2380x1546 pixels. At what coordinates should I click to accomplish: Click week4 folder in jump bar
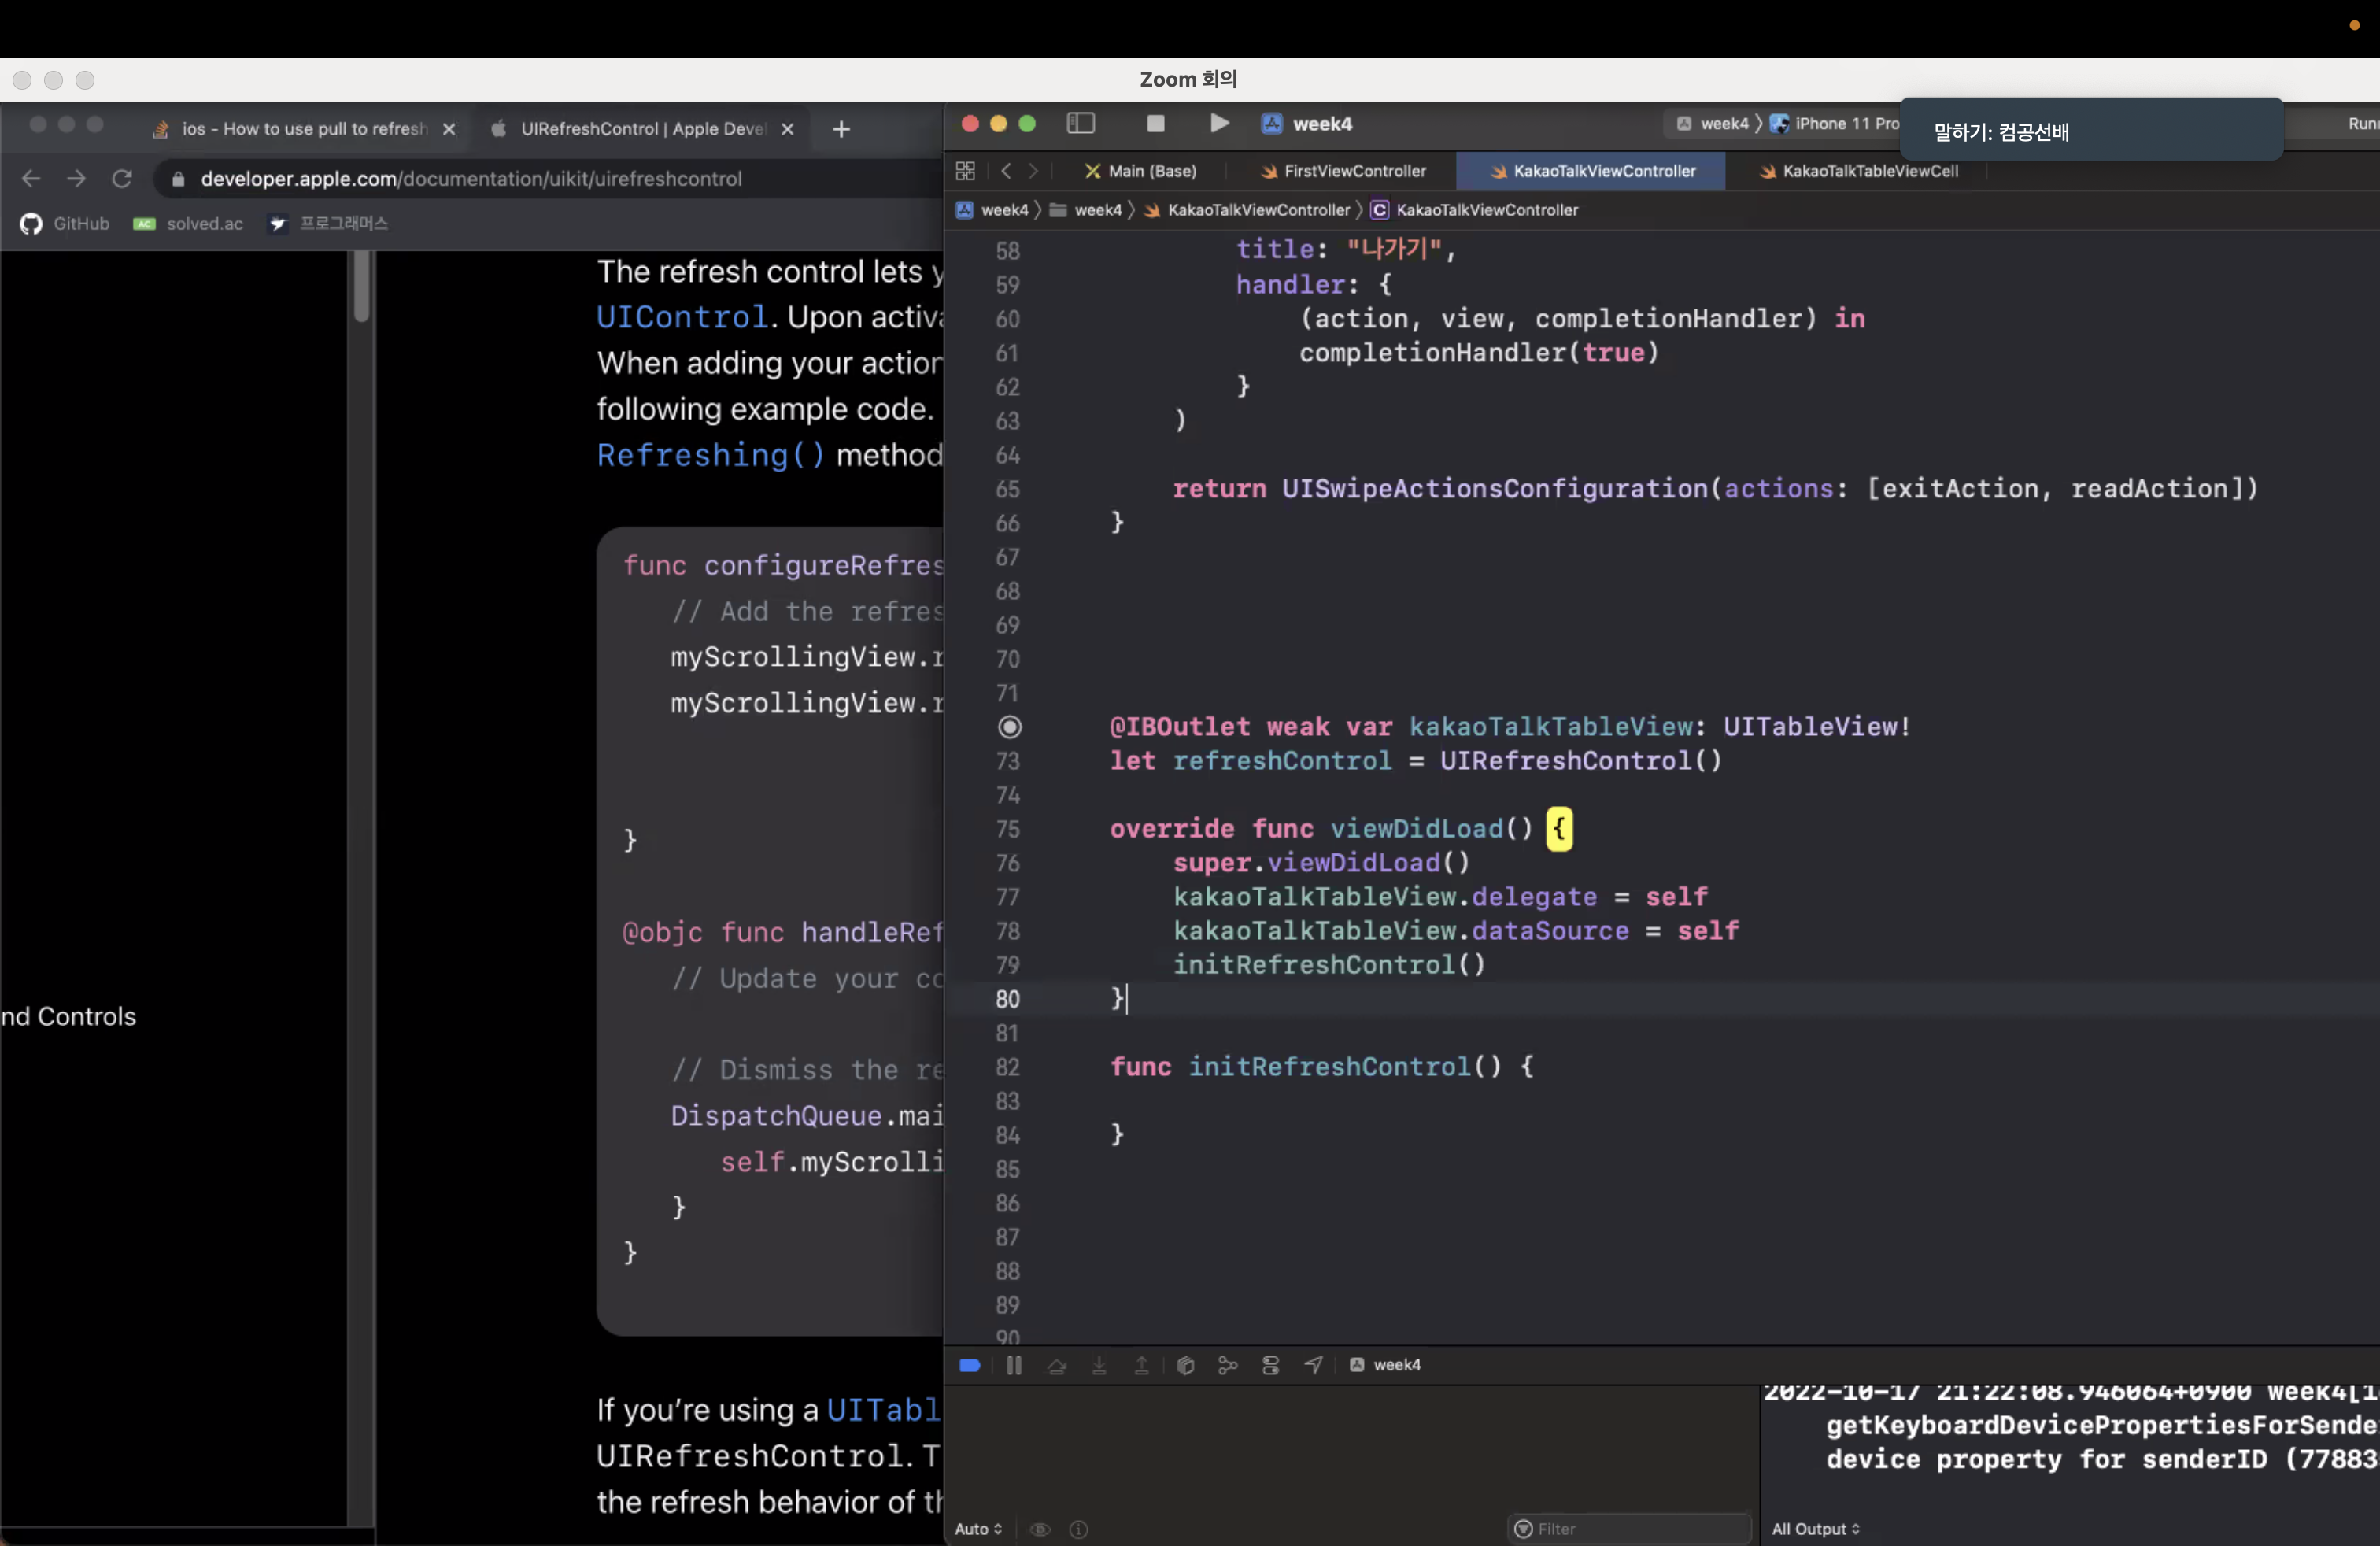1085,210
